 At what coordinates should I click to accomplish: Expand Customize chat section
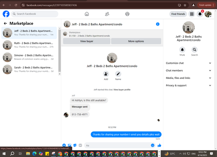(x=188, y=63)
